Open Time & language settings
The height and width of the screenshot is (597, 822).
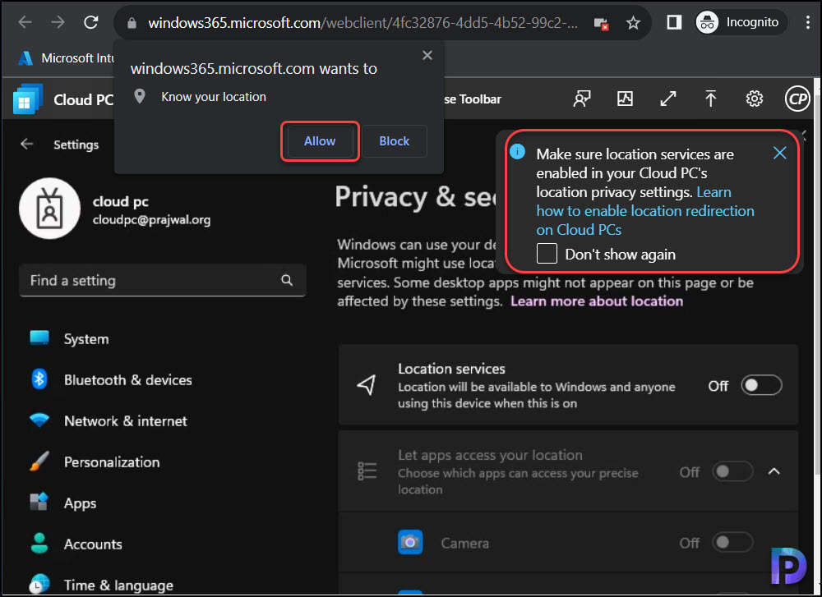(118, 585)
